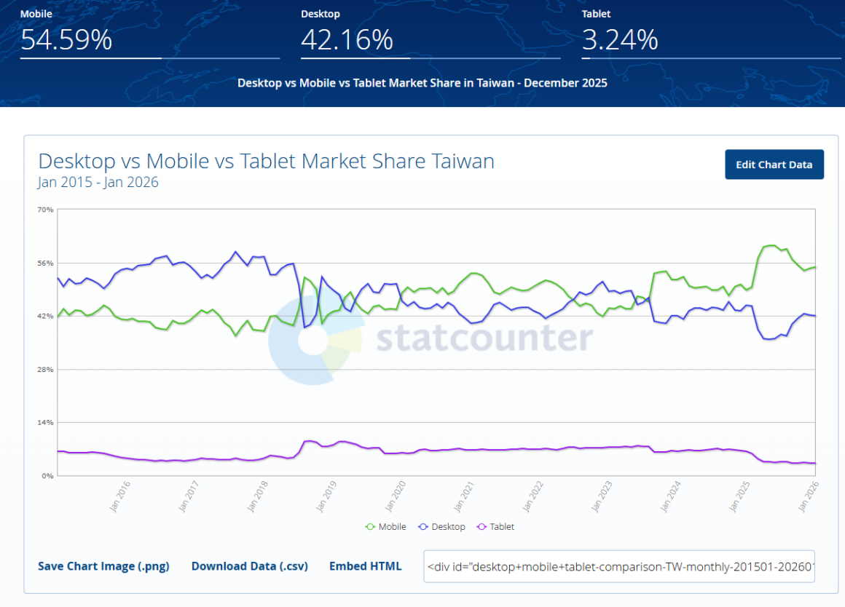The height and width of the screenshot is (607, 845).
Task: Click the blue Desktop legend marker
Action: (423, 526)
